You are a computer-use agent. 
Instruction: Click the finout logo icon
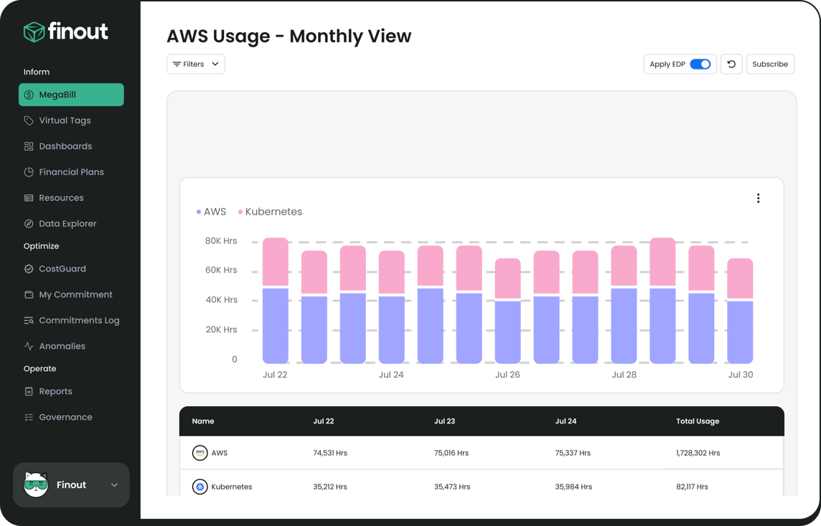[x=34, y=32]
